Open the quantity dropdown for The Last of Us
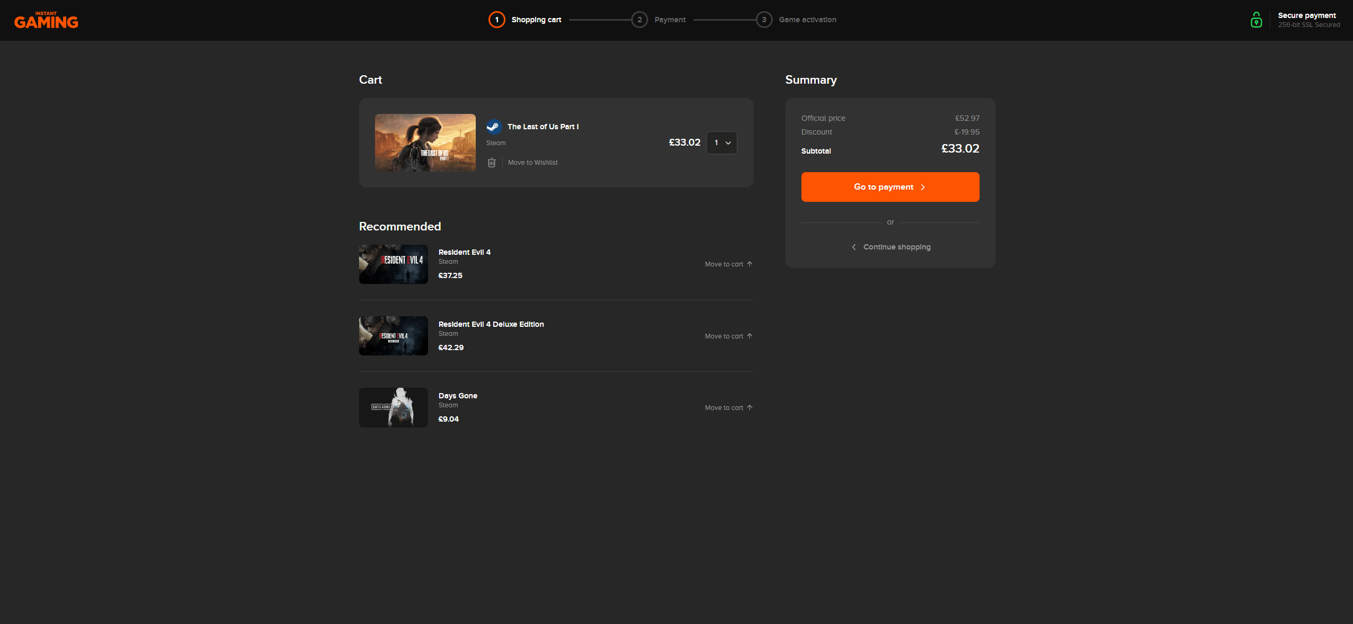The width and height of the screenshot is (1353, 624). click(x=721, y=142)
